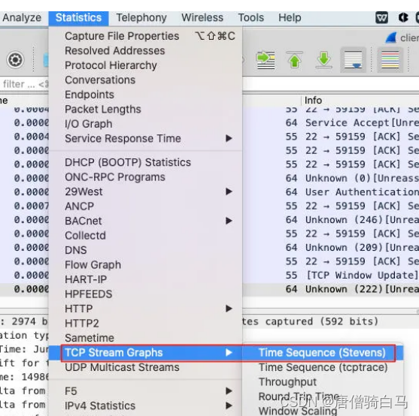Screen dimensions: 419x416
Task: Open Protocol Hierarchy statistics
Action: point(145,65)
